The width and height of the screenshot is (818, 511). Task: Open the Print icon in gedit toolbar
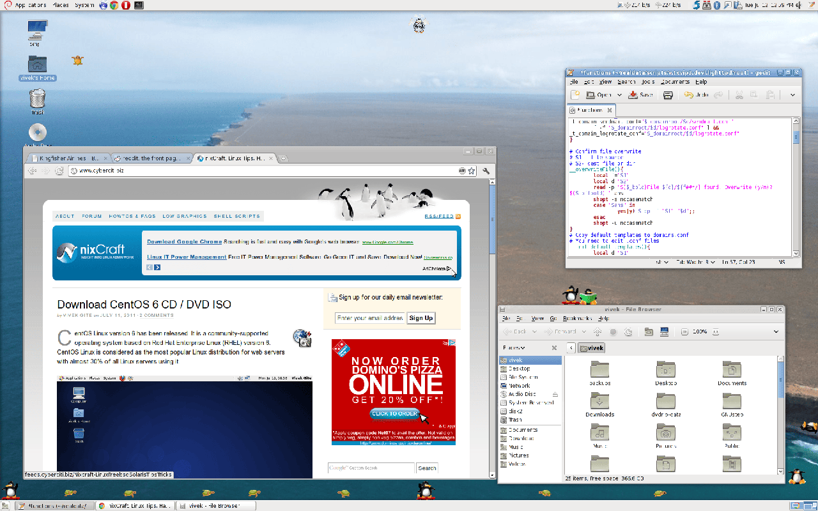(x=667, y=95)
